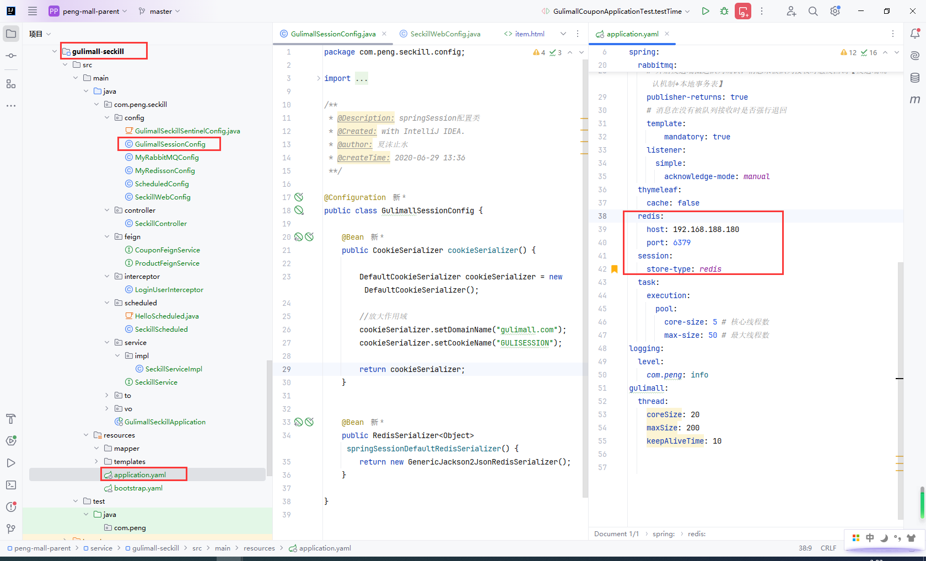Viewport: 926px width, 561px height.
Task: Open the master branch dropdown
Action: [x=159, y=11]
